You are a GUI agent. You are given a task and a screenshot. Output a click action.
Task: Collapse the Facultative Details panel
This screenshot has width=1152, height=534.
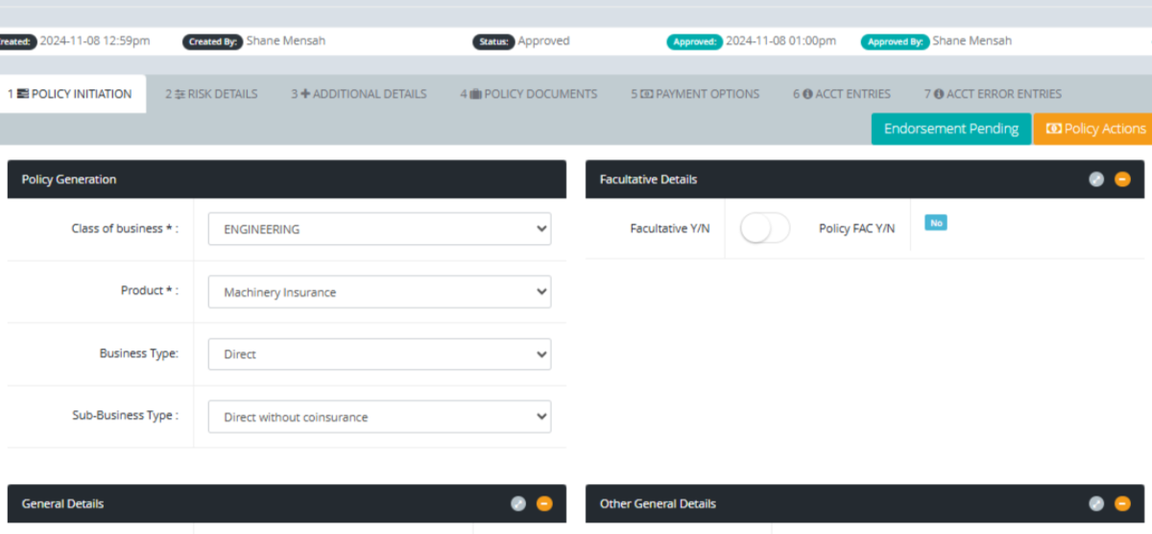[1122, 179]
